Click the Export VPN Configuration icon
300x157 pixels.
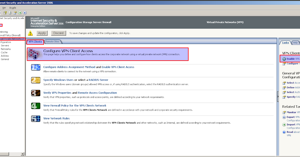click(284, 117)
